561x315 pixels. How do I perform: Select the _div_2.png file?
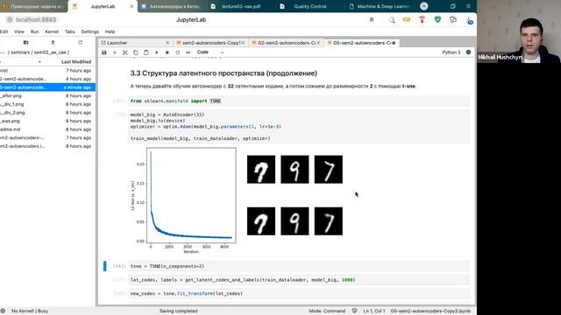(47, 113)
